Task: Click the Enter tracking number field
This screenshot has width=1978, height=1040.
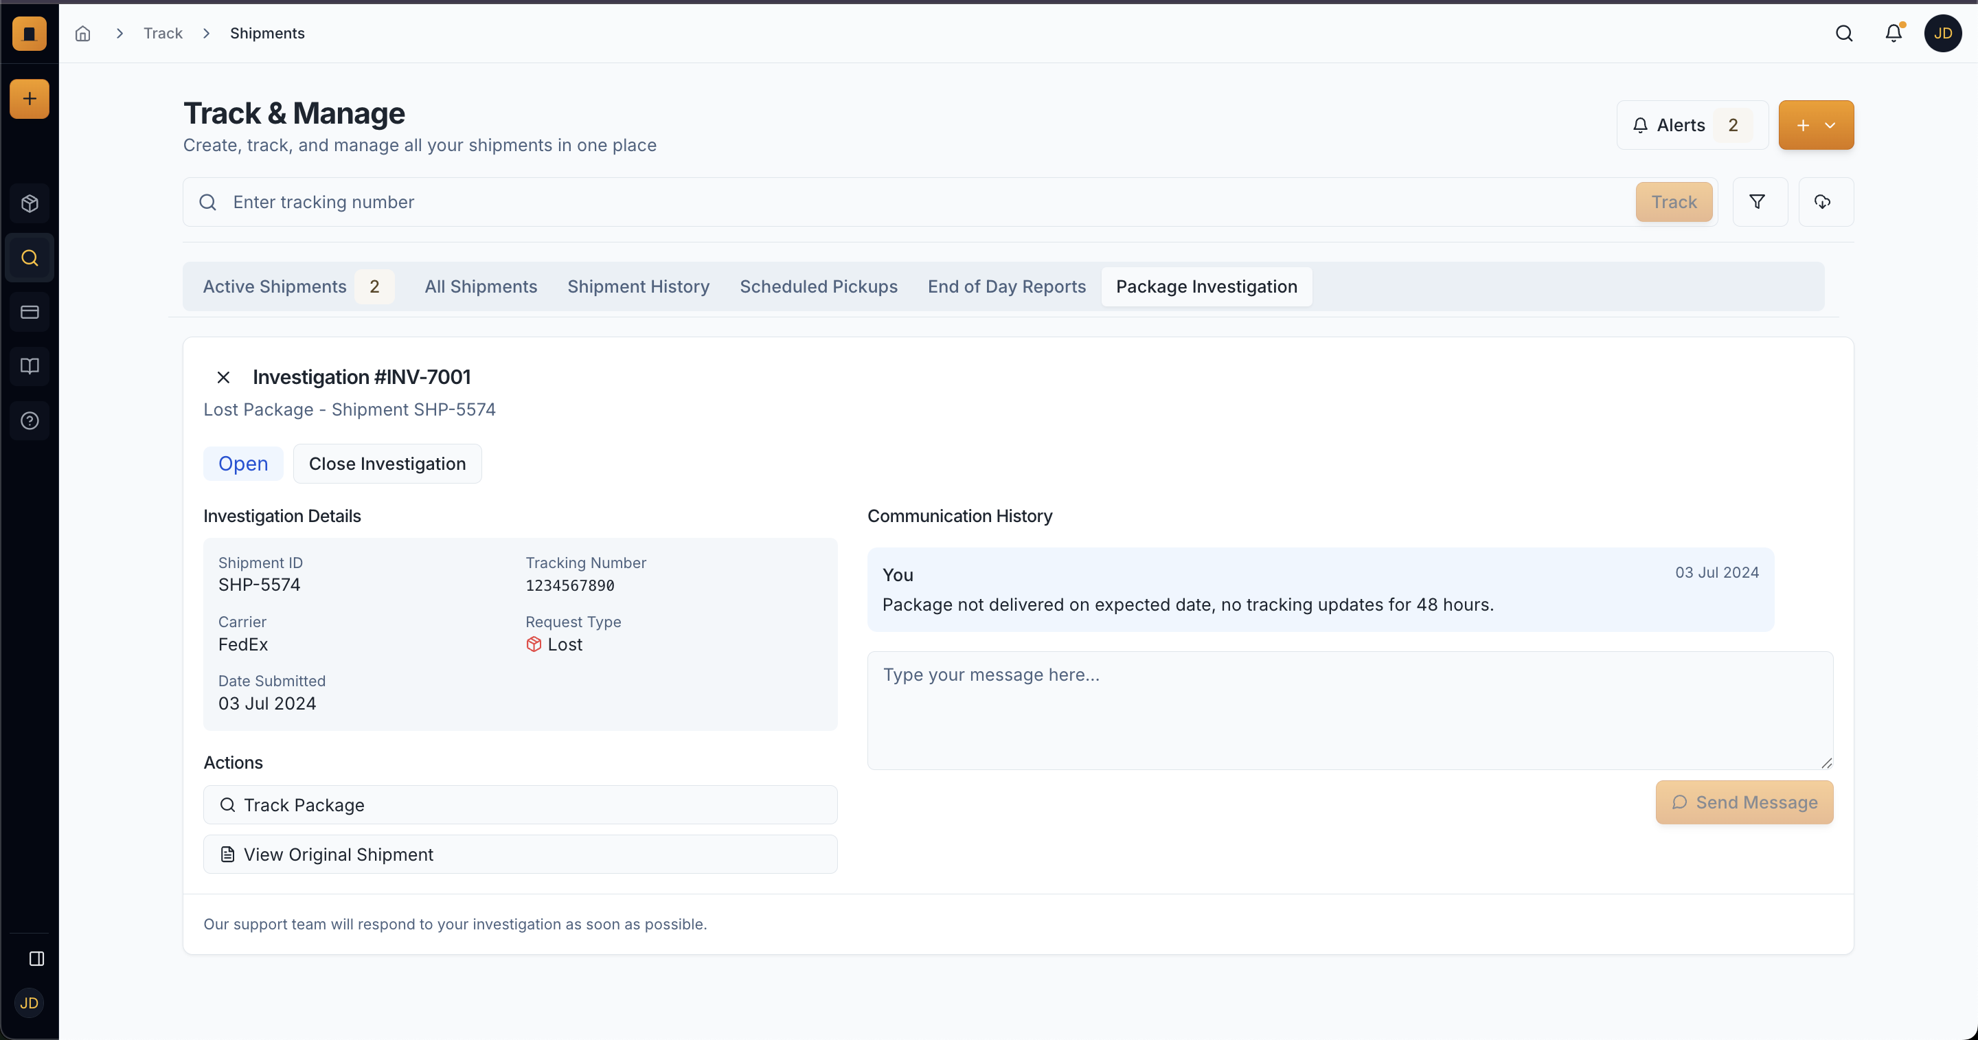Action: coord(922,202)
